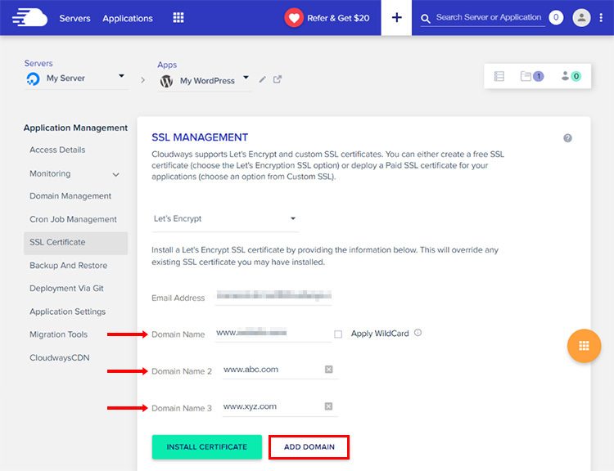Open application in new tab icon
The height and width of the screenshot is (471, 614).
(278, 79)
